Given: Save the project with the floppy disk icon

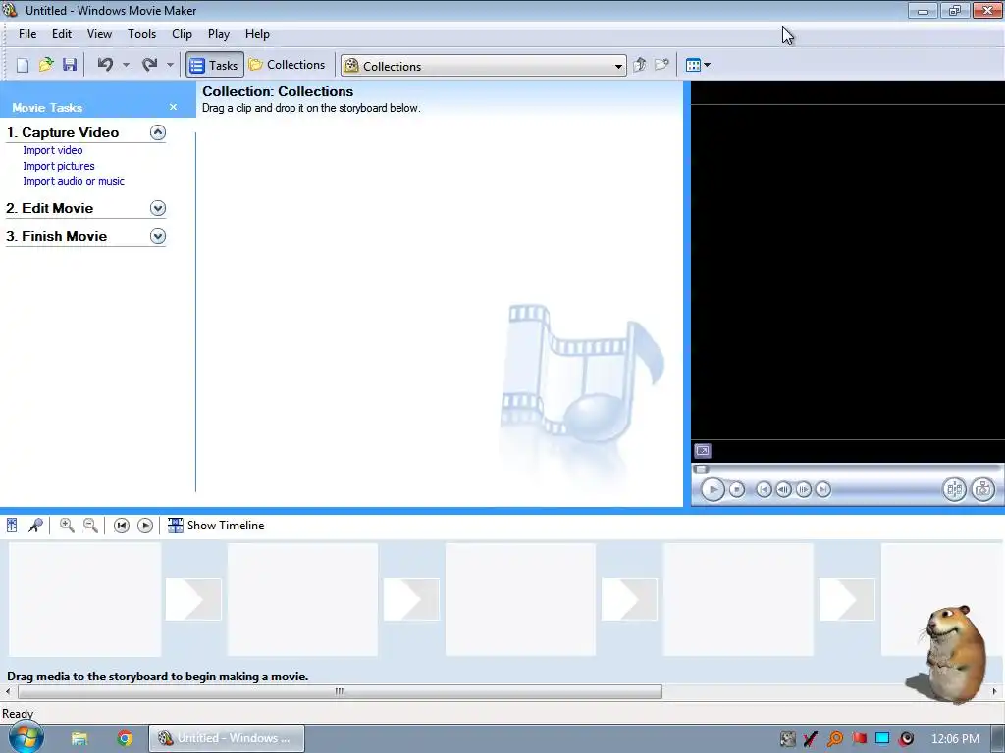Looking at the screenshot, I should click(x=70, y=65).
